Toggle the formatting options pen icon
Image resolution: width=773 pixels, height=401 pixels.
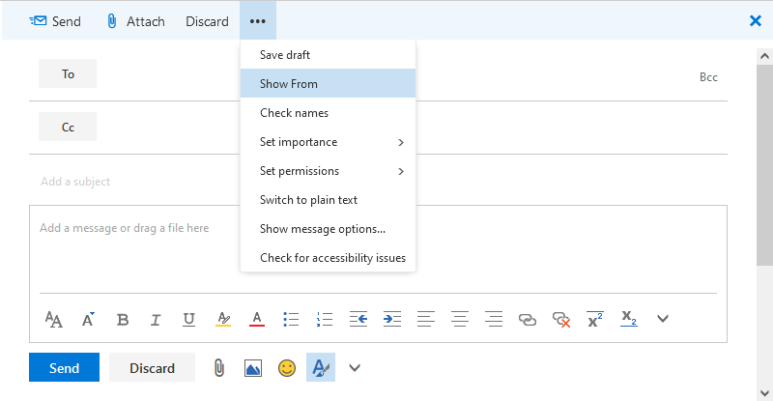point(320,367)
